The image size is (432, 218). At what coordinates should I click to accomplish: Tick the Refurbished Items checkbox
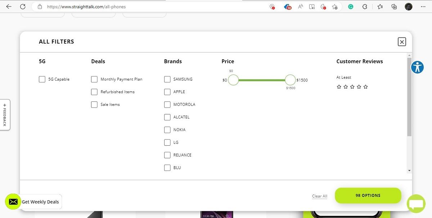coord(94,92)
